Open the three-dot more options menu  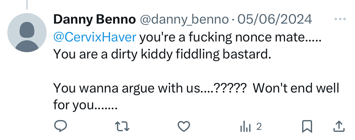(340, 19)
